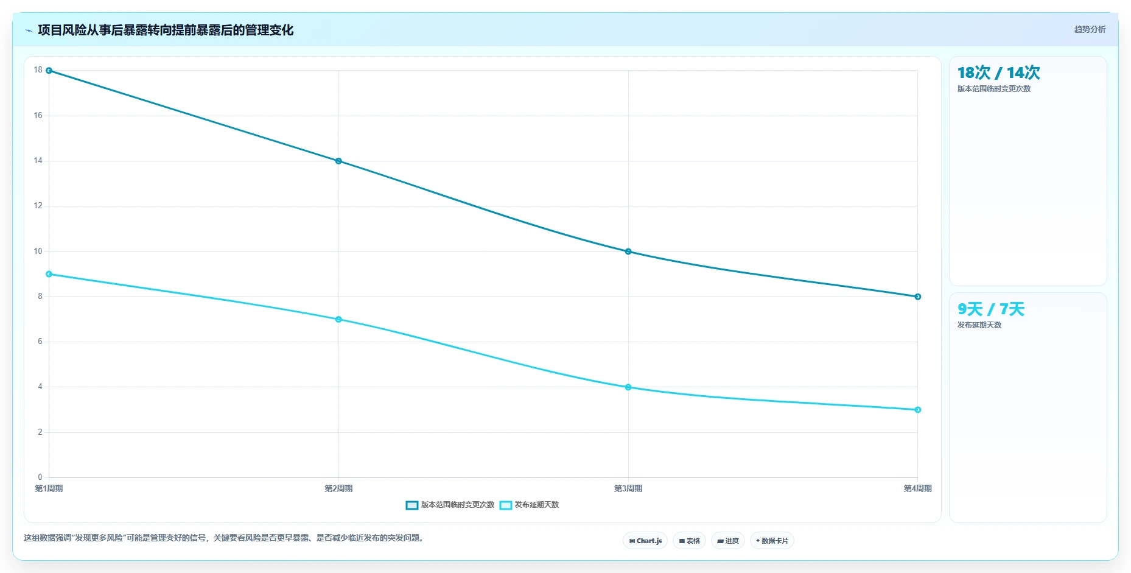Click the 趋势分析 label in the header

click(x=1090, y=29)
